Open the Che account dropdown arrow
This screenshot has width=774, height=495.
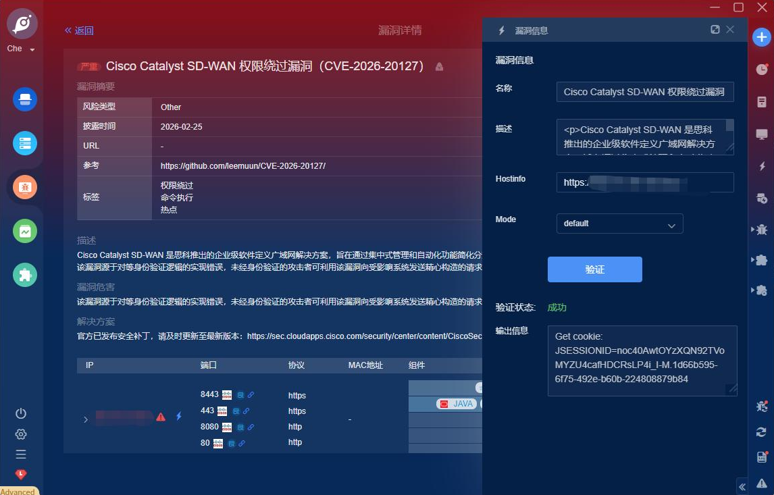click(32, 50)
